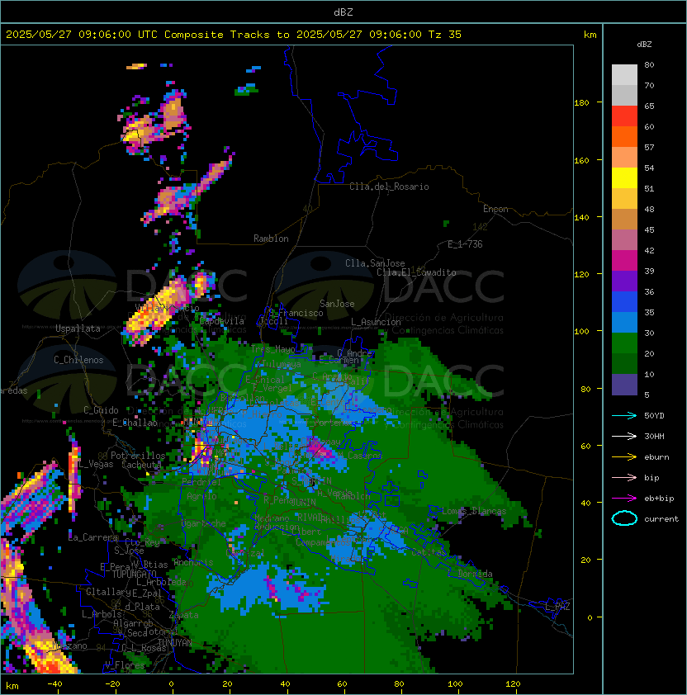
Task: Click the '100' tick on vertical km axis
Action: [581, 332]
